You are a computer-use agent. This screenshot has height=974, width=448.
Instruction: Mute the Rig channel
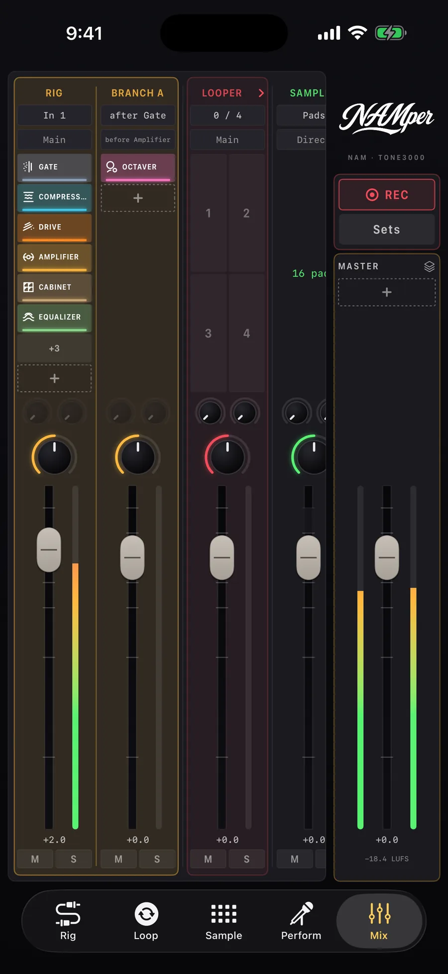(35, 859)
